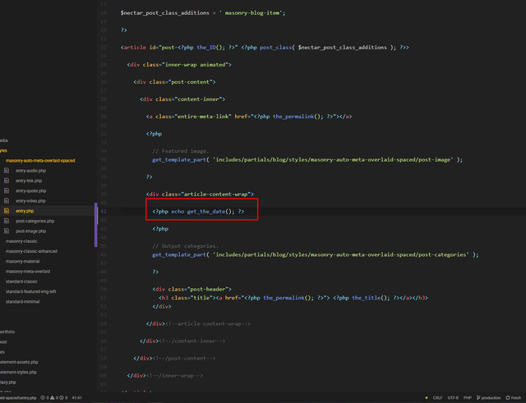Screen dimensions: 526x403
Task: Click the $nectar_post_class_additions assignment line
Action: click(x=203, y=13)
